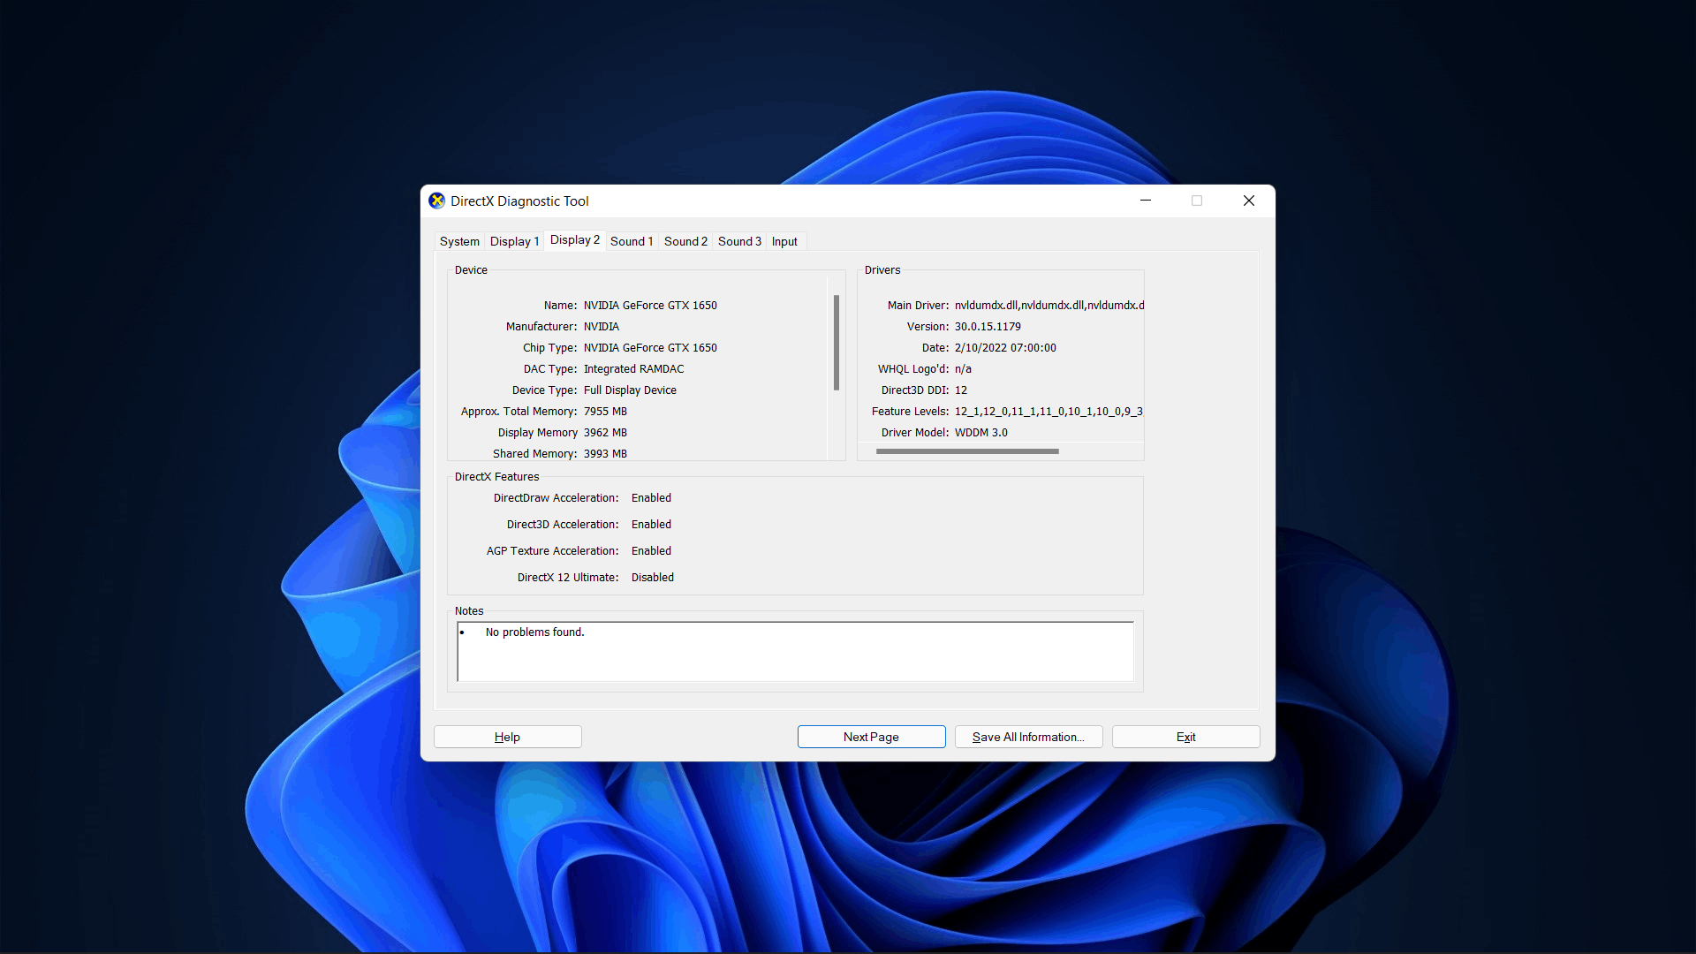
Task: Select the System tab
Action: [459, 241]
